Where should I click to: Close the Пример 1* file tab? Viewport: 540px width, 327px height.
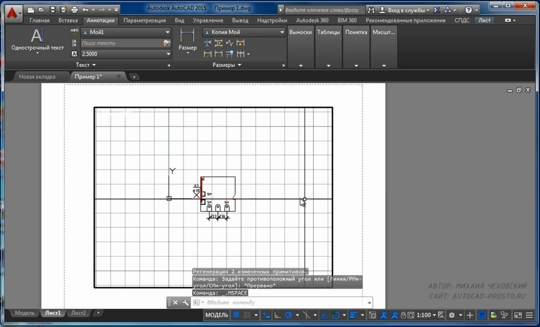point(119,76)
